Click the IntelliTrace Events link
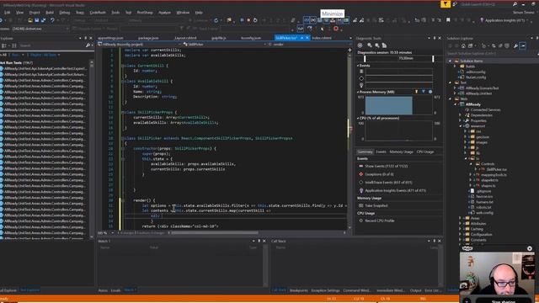The width and height of the screenshot is (539, 303). coord(388,183)
